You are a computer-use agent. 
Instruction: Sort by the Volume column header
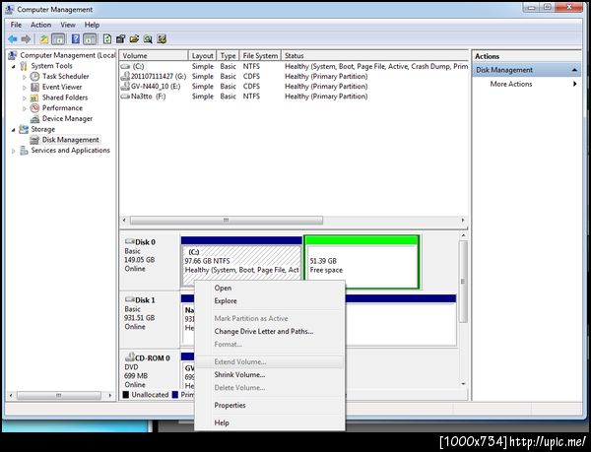point(154,56)
